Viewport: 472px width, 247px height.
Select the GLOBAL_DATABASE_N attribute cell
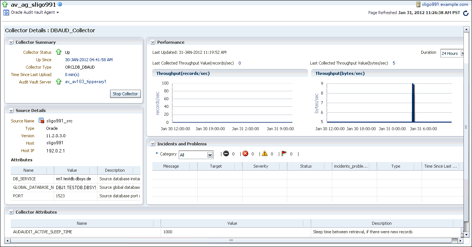(x=32, y=187)
